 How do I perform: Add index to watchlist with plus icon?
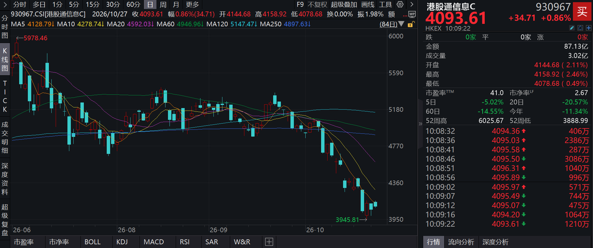(x=588, y=28)
